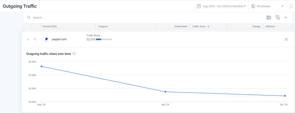This screenshot has height=113, width=295.
Task: Open the Worldwide country dropdown arrow
Action: 282,6
